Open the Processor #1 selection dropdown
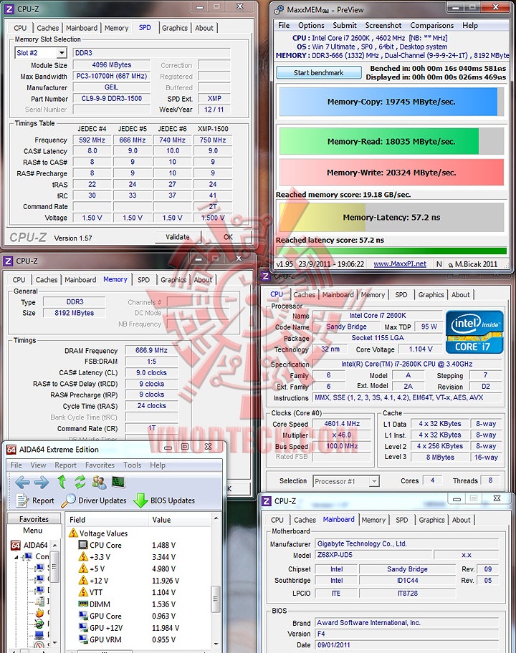Screen dimensions: 516x653 [374, 481]
